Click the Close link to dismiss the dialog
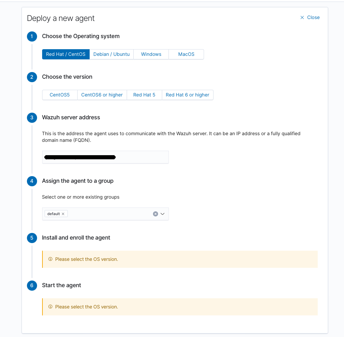Viewport: 344px width, 337px height. [313, 17]
